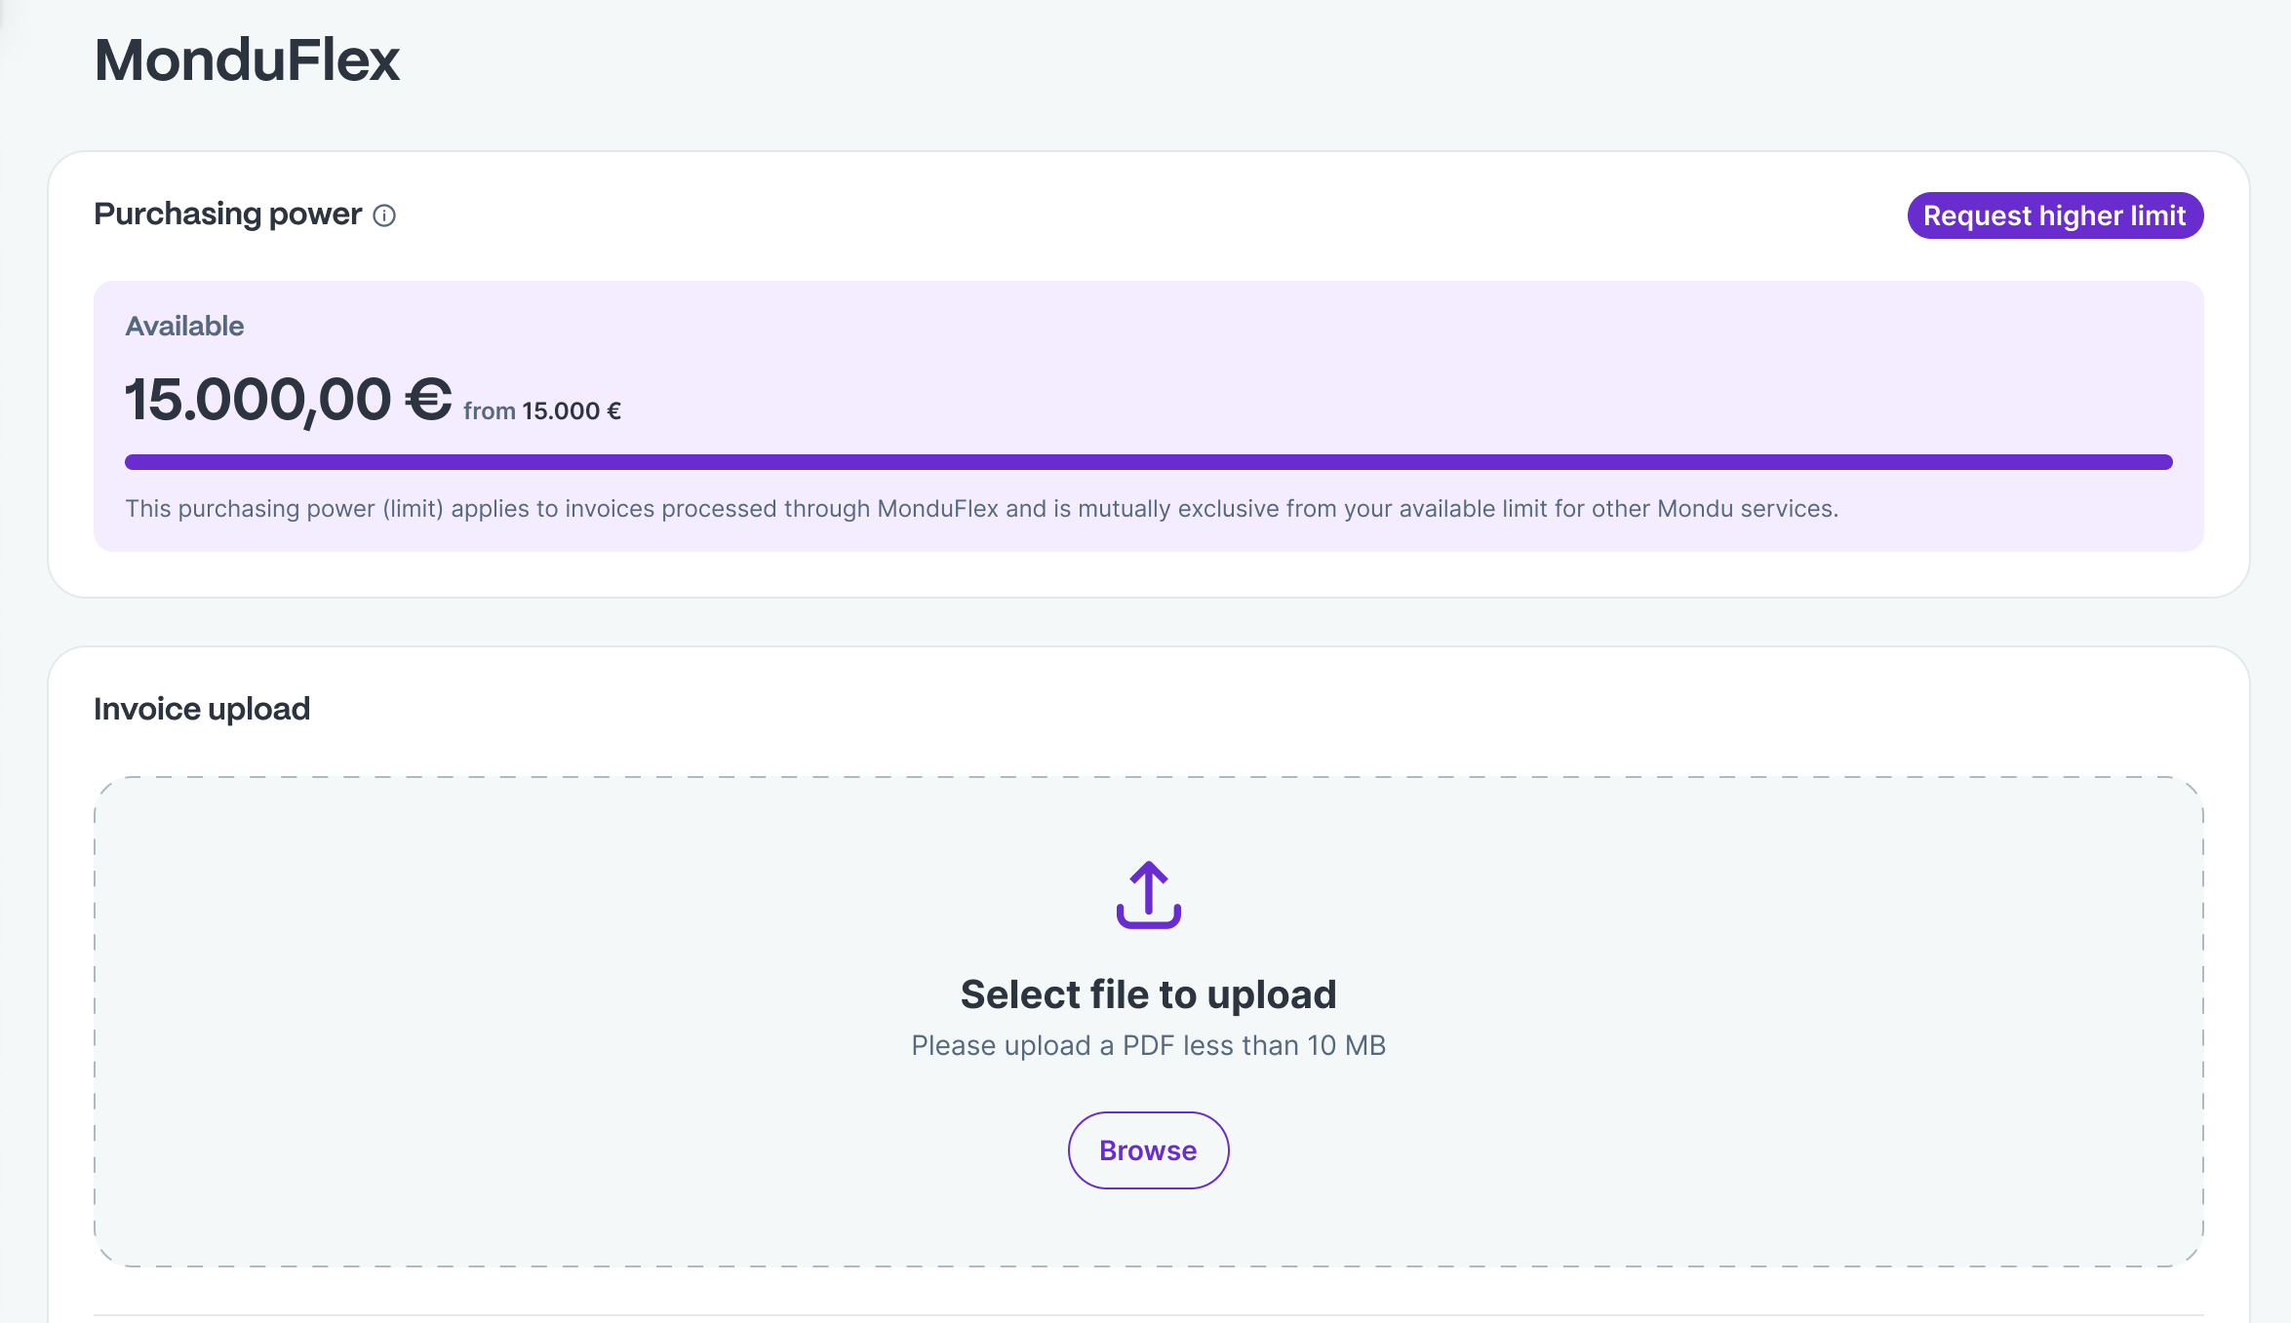Click the purple upload arrow icon
The image size is (2291, 1323).
(1148, 894)
